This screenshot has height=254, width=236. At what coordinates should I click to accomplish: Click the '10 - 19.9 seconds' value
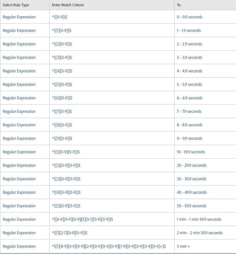[x=191, y=152]
